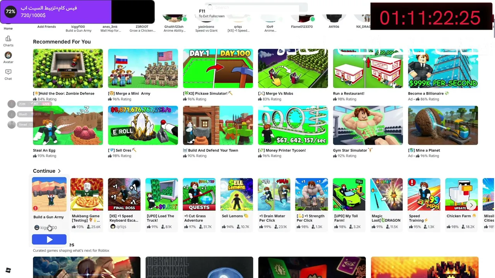Click the Recommended For You heading

(62, 42)
